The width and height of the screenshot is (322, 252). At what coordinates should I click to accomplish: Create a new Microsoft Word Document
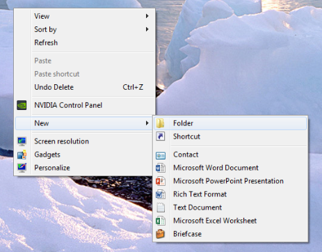(x=230, y=168)
